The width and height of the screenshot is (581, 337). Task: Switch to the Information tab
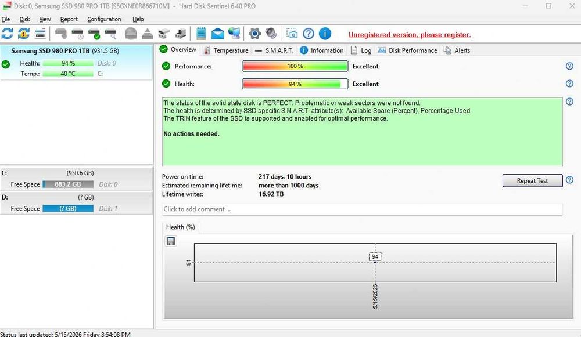coord(322,50)
